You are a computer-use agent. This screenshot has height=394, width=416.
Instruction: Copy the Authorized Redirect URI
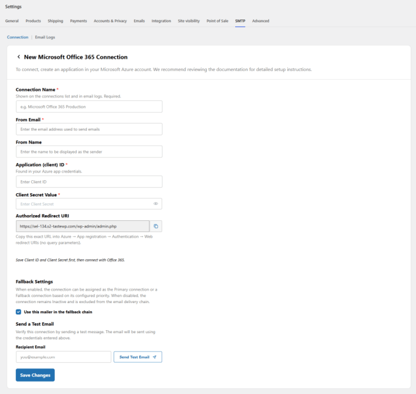(156, 226)
